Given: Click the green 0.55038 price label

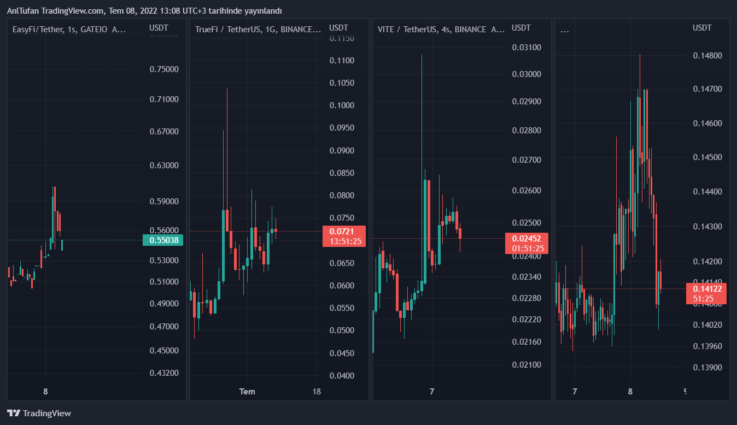Looking at the screenshot, I should pyautogui.click(x=163, y=240).
